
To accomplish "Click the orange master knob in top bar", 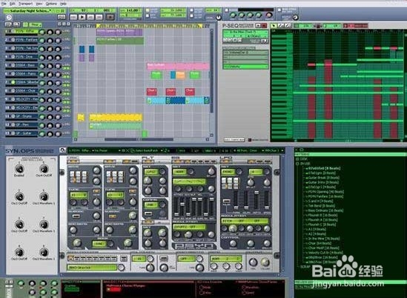I will click(269, 16).
